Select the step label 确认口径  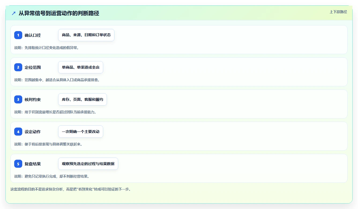(33, 35)
